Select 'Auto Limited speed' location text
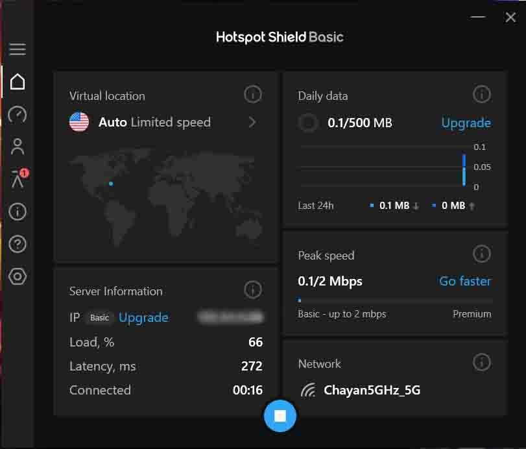This screenshot has height=449, width=526. tap(154, 122)
